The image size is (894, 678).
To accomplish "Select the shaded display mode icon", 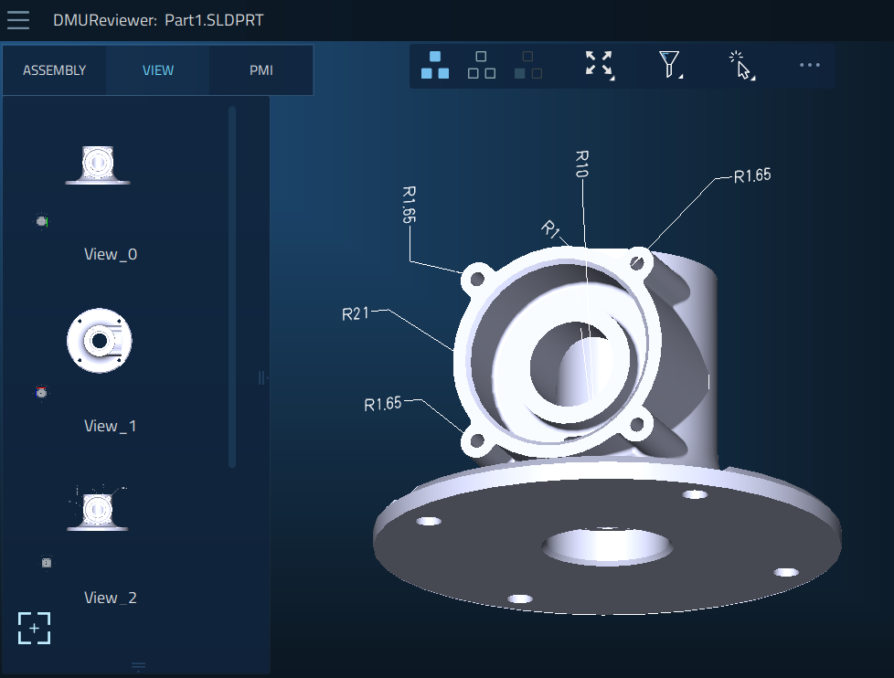I will [x=434, y=65].
